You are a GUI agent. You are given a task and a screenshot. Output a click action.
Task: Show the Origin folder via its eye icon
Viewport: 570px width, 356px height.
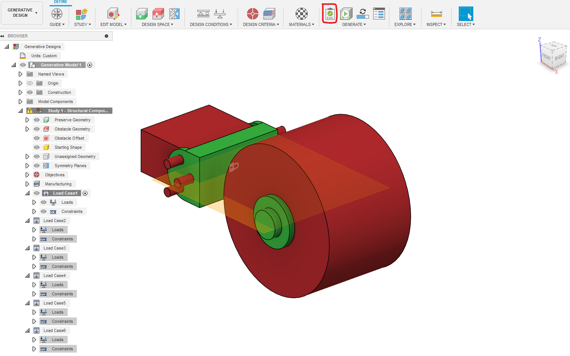(29, 83)
